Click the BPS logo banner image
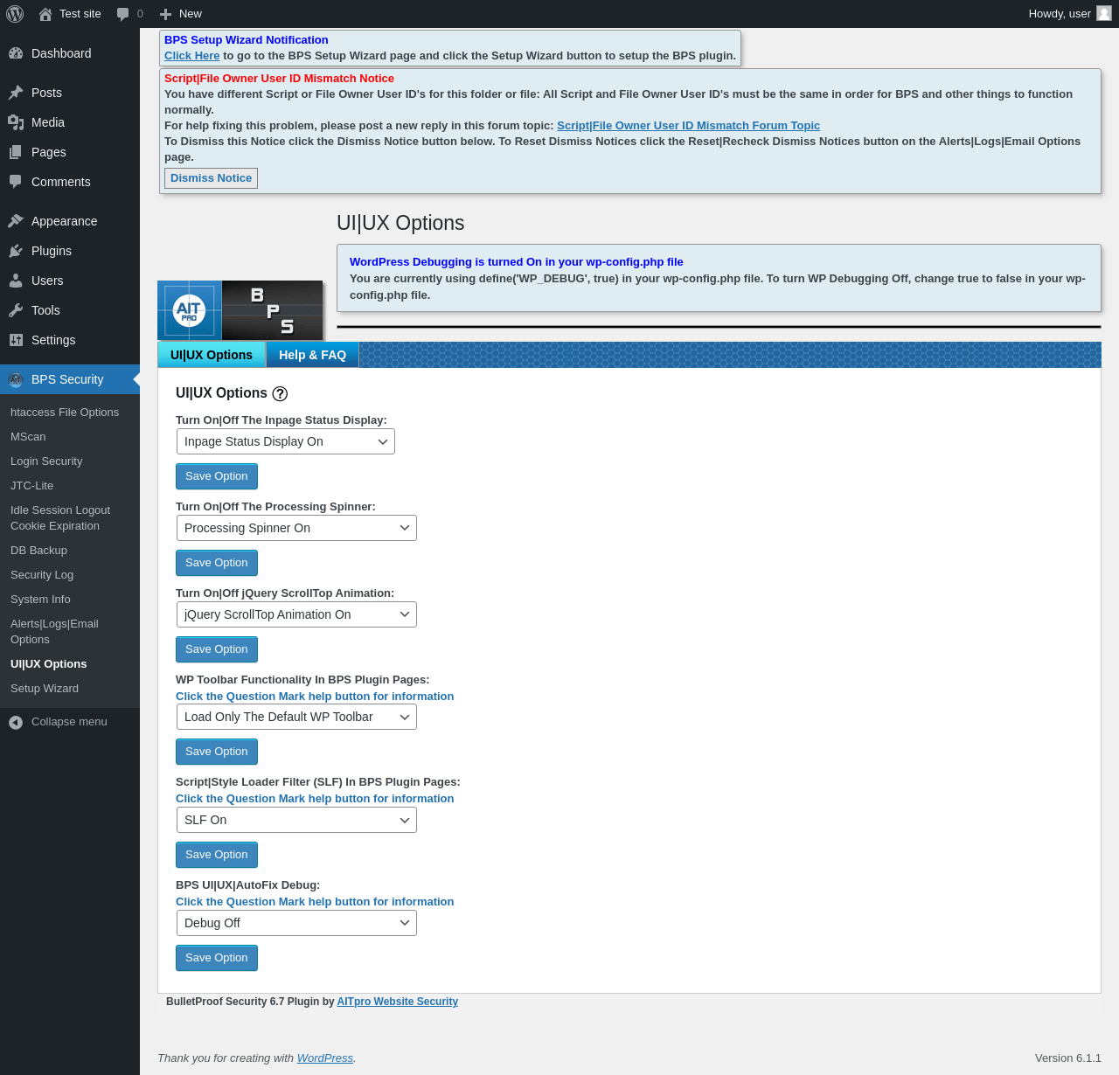 click(273, 310)
